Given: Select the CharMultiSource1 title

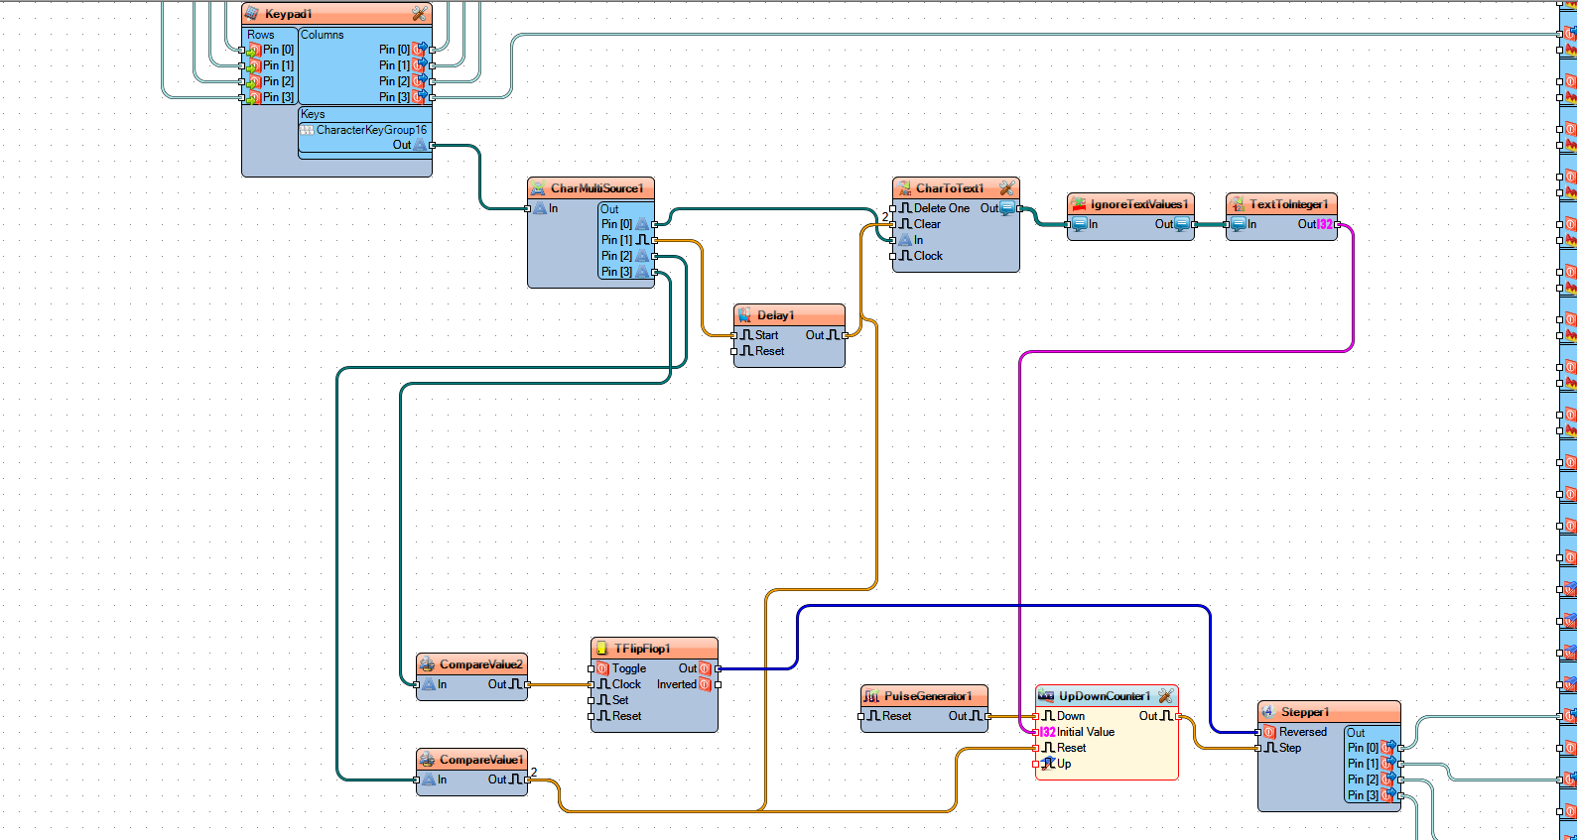Looking at the screenshot, I should point(597,188).
